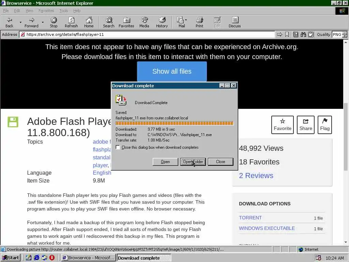Click the Share button on archive page
The height and width of the screenshot is (262, 349).
(306, 125)
